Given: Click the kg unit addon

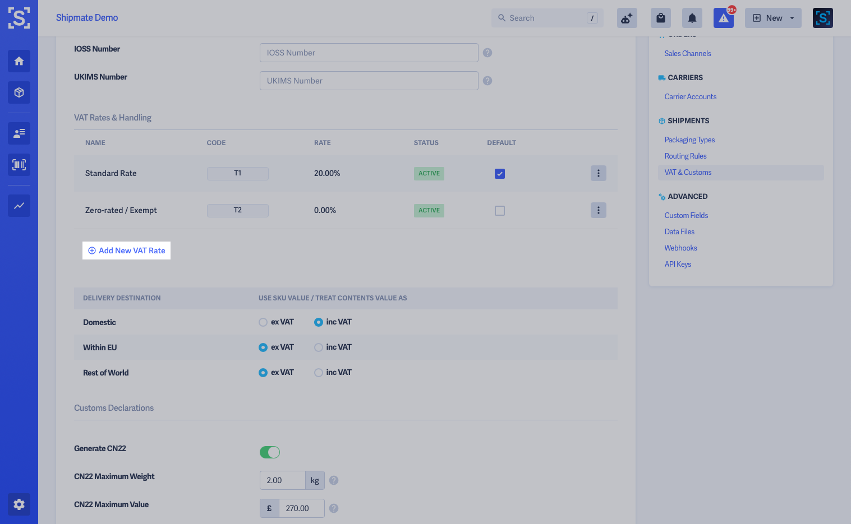Looking at the screenshot, I should tap(315, 480).
